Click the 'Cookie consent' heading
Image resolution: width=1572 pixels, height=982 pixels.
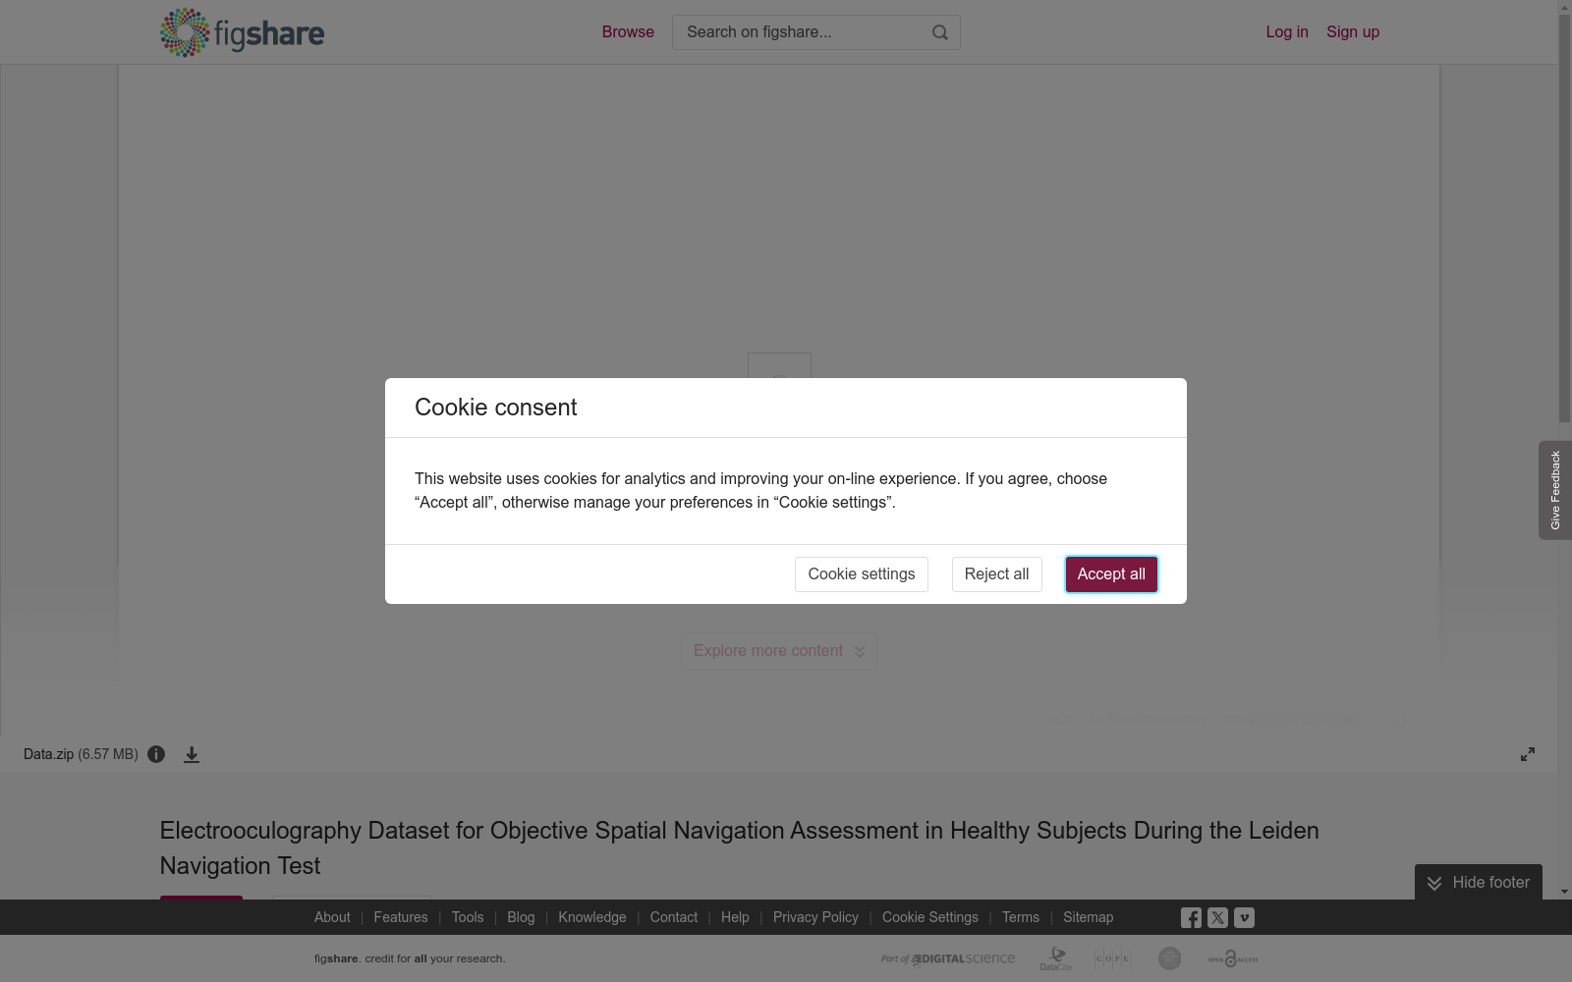click(x=496, y=408)
